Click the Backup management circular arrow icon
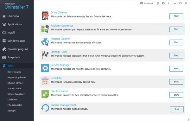Image resolution: width=190 pixels, height=121 pixels. [x=45, y=108]
